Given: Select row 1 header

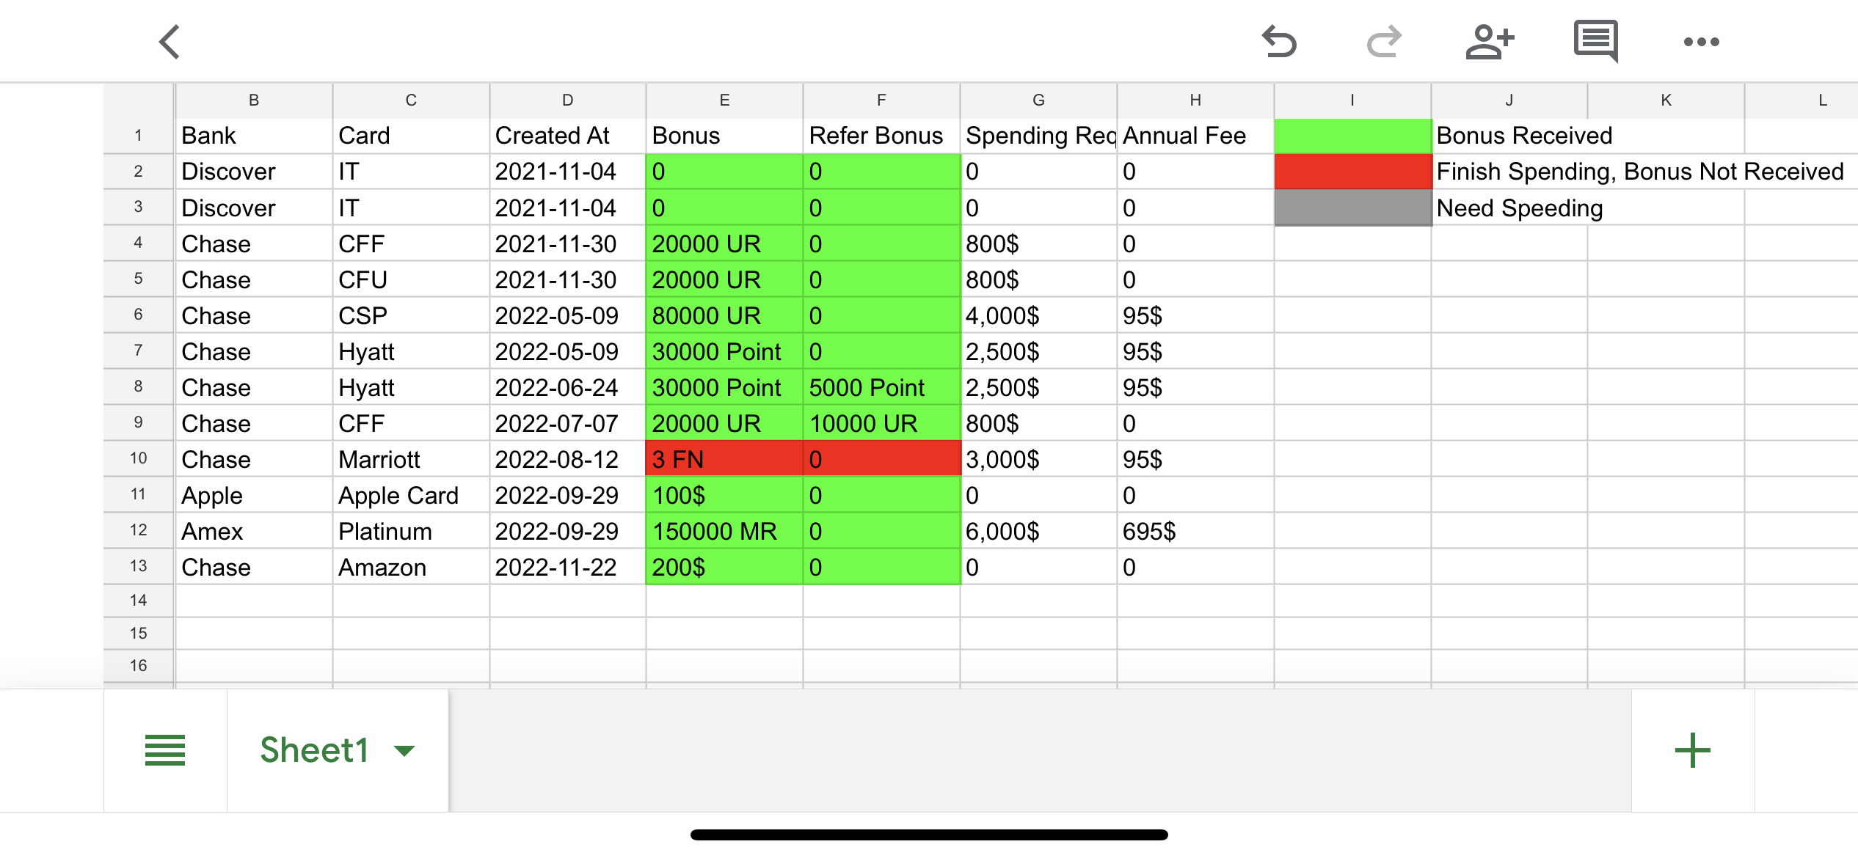Looking at the screenshot, I should 139,136.
